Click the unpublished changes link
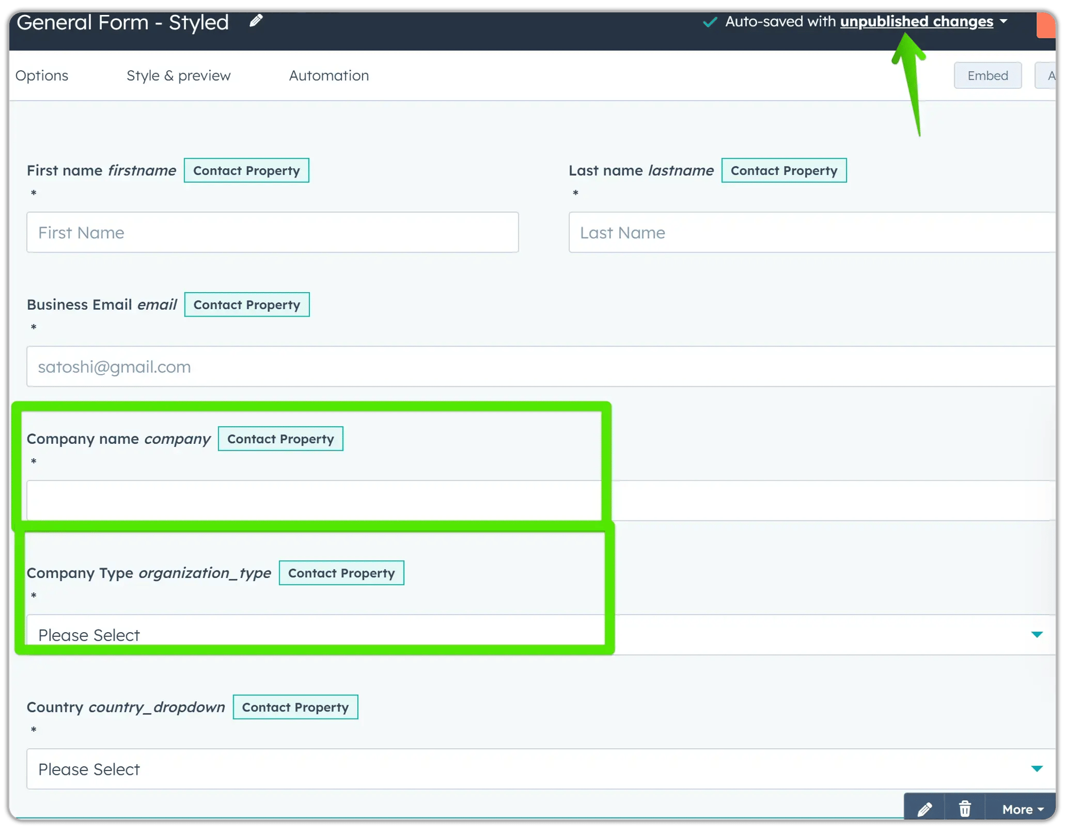The width and height of the screenshot is (1065, 836). coord(916,22)
